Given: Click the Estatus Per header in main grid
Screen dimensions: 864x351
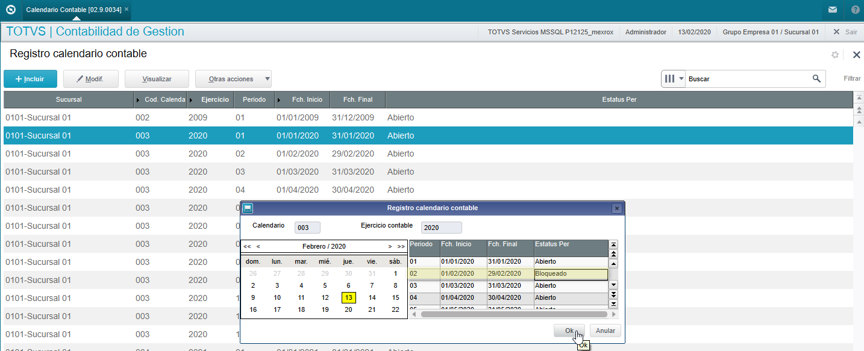Looking at the screenshot, I should click(619, 99).
